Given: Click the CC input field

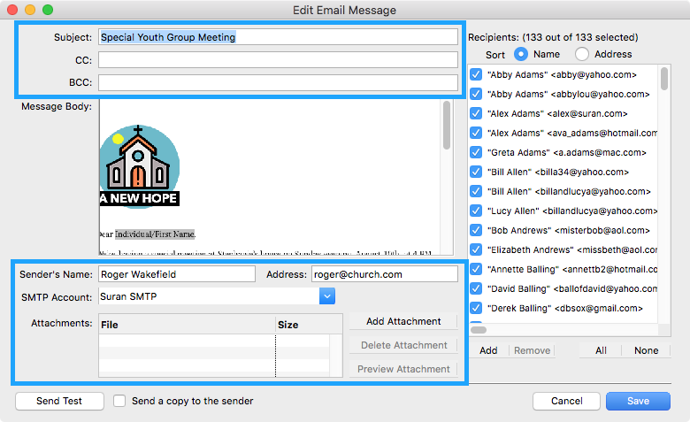Looking at the screenshot, I should 278,60.
